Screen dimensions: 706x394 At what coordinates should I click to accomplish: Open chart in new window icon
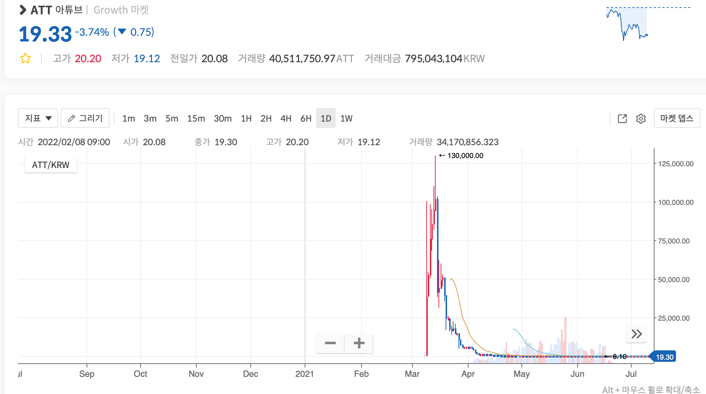point(622,118)
